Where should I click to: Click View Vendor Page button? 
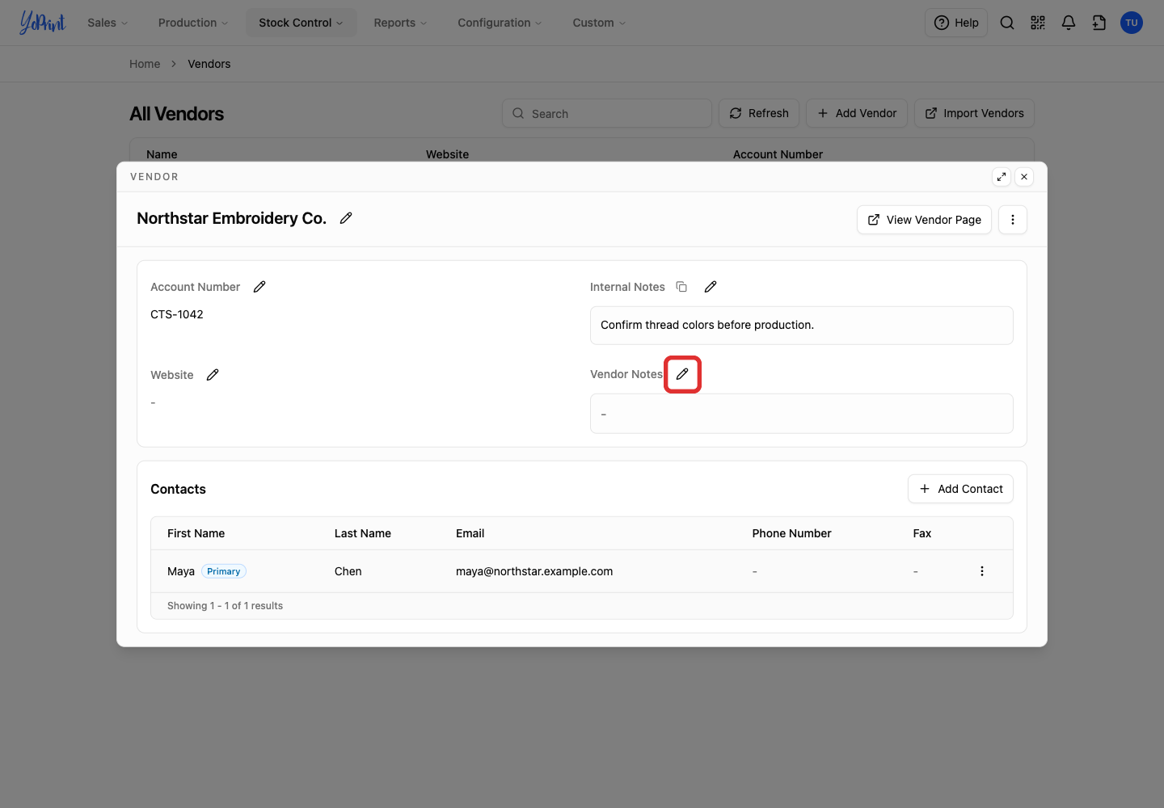pos(924,220)
